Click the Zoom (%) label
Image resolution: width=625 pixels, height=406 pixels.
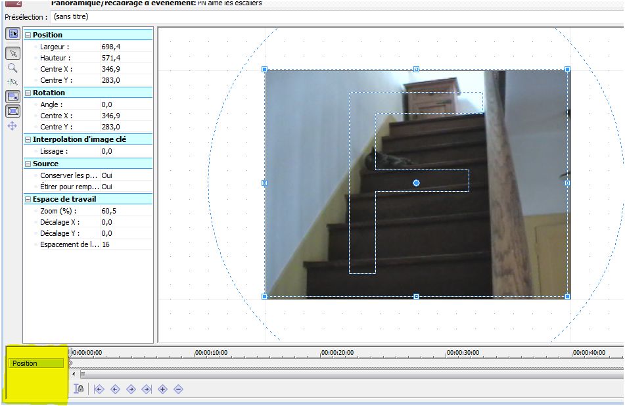(58, 211)
